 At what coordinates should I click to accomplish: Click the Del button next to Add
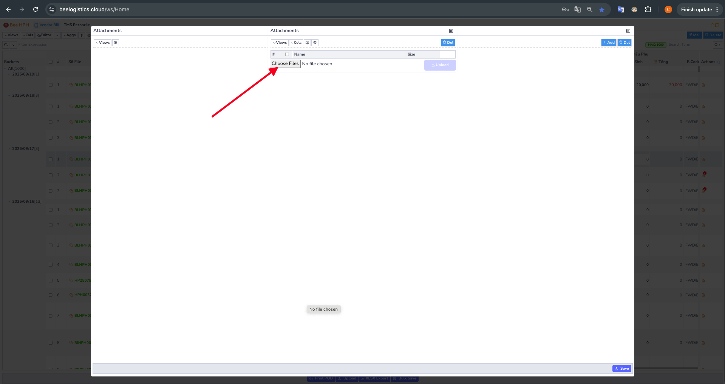pyautogui.click(x=625, y=43)
